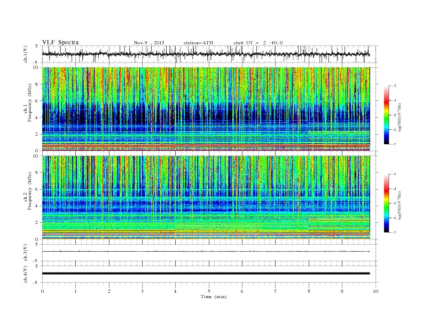The image size is (423, 327).
Task: Click the 'ch.1(V)' waveform axis label
Action: (x=26, y=54)
